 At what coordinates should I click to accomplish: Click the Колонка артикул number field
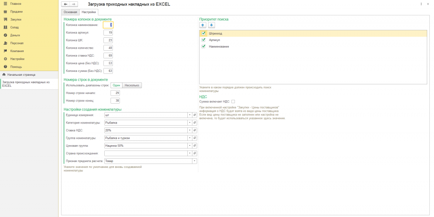pos(108,33)
